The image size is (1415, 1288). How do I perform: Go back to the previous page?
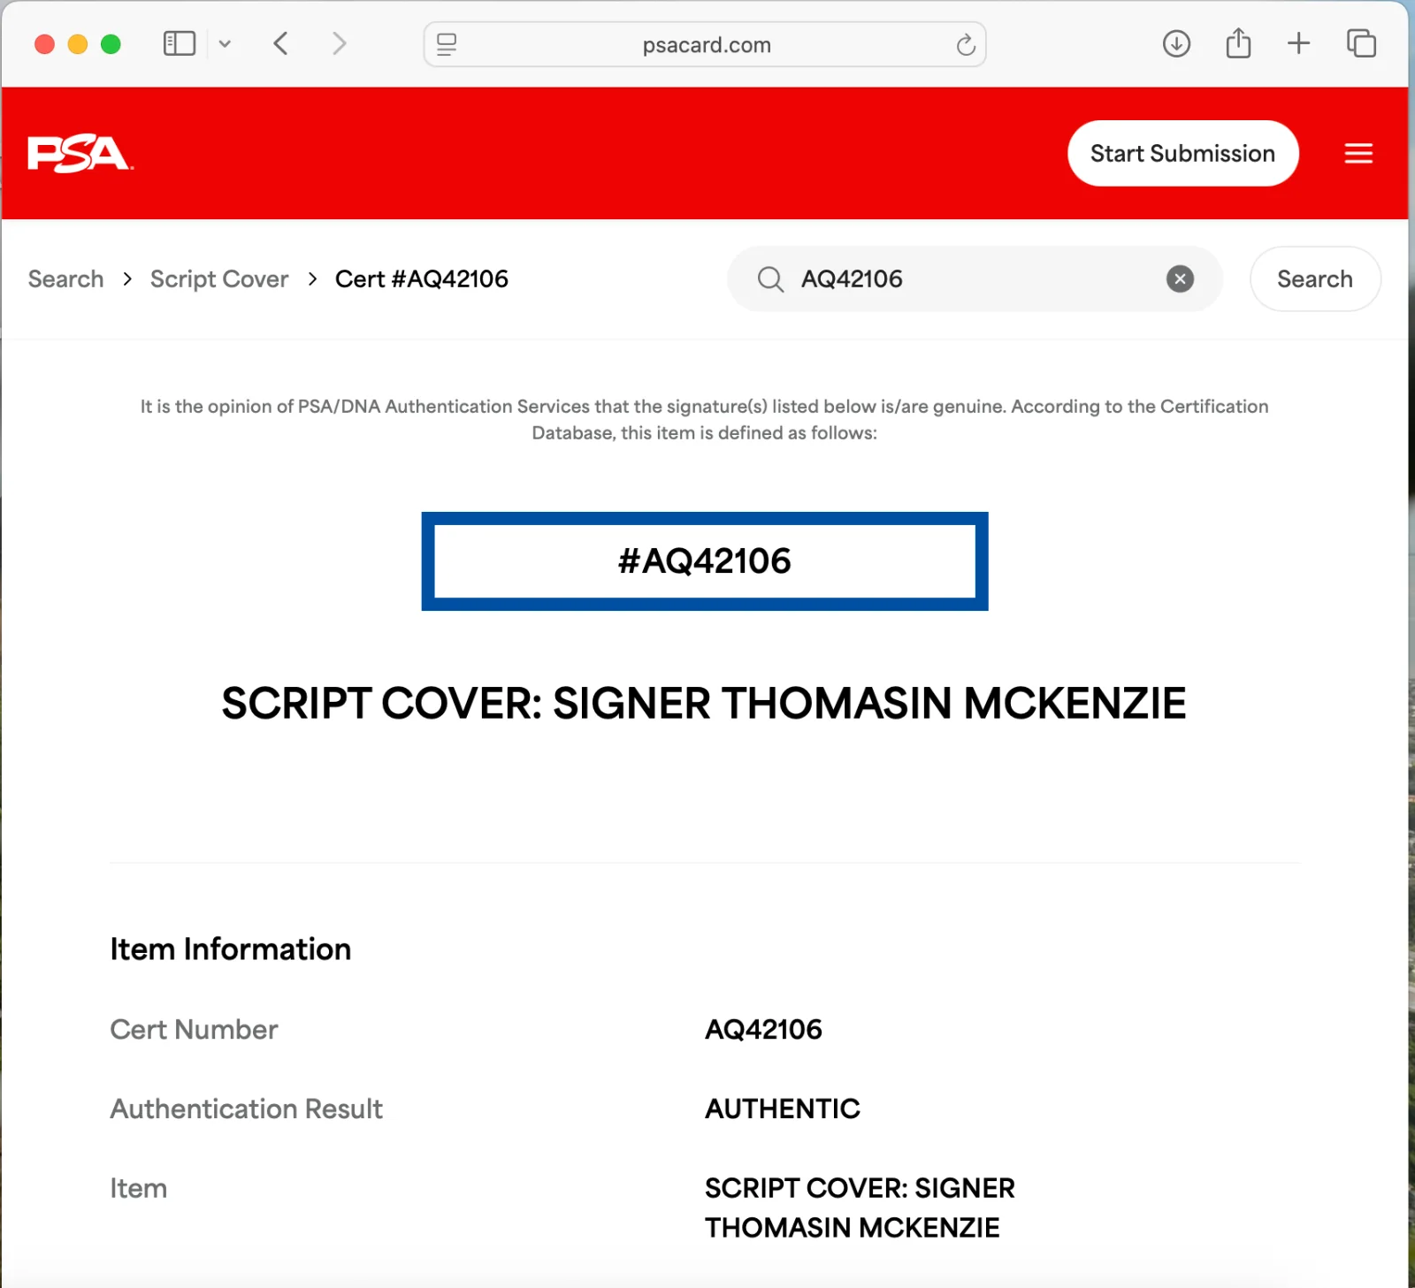281,43
